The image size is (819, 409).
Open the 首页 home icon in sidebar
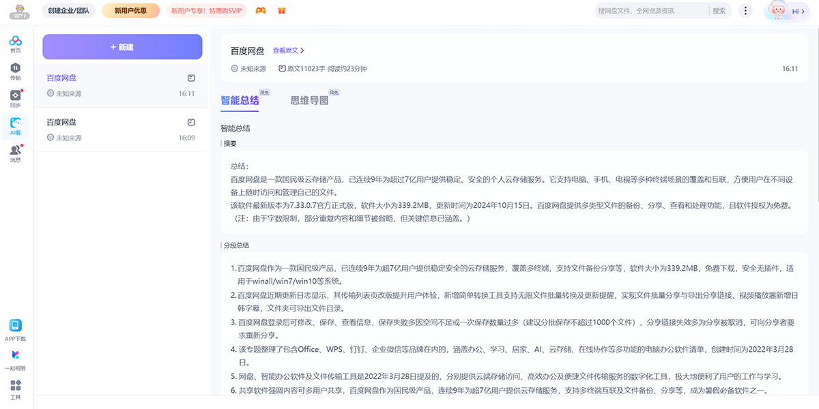point(15,44)
